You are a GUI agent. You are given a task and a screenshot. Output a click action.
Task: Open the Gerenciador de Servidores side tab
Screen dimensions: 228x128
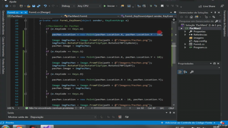coord(3,23)
